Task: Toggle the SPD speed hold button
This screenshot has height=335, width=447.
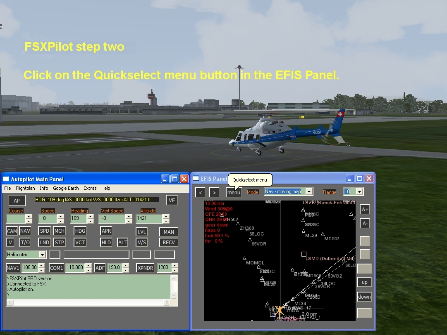Action: pos(45,231)
